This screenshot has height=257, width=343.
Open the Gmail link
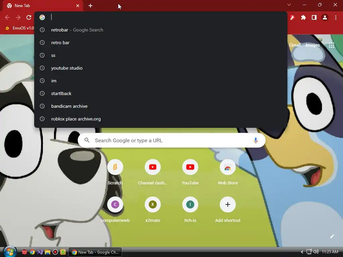[x=295, y=45]
